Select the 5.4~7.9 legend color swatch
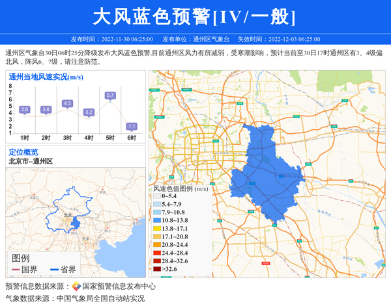Viewport: 391px width, 306px height. click(157, 204)
